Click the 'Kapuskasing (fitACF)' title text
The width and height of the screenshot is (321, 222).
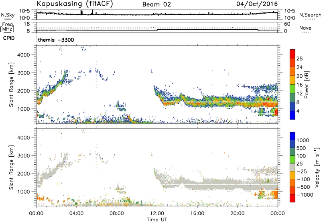75,4
